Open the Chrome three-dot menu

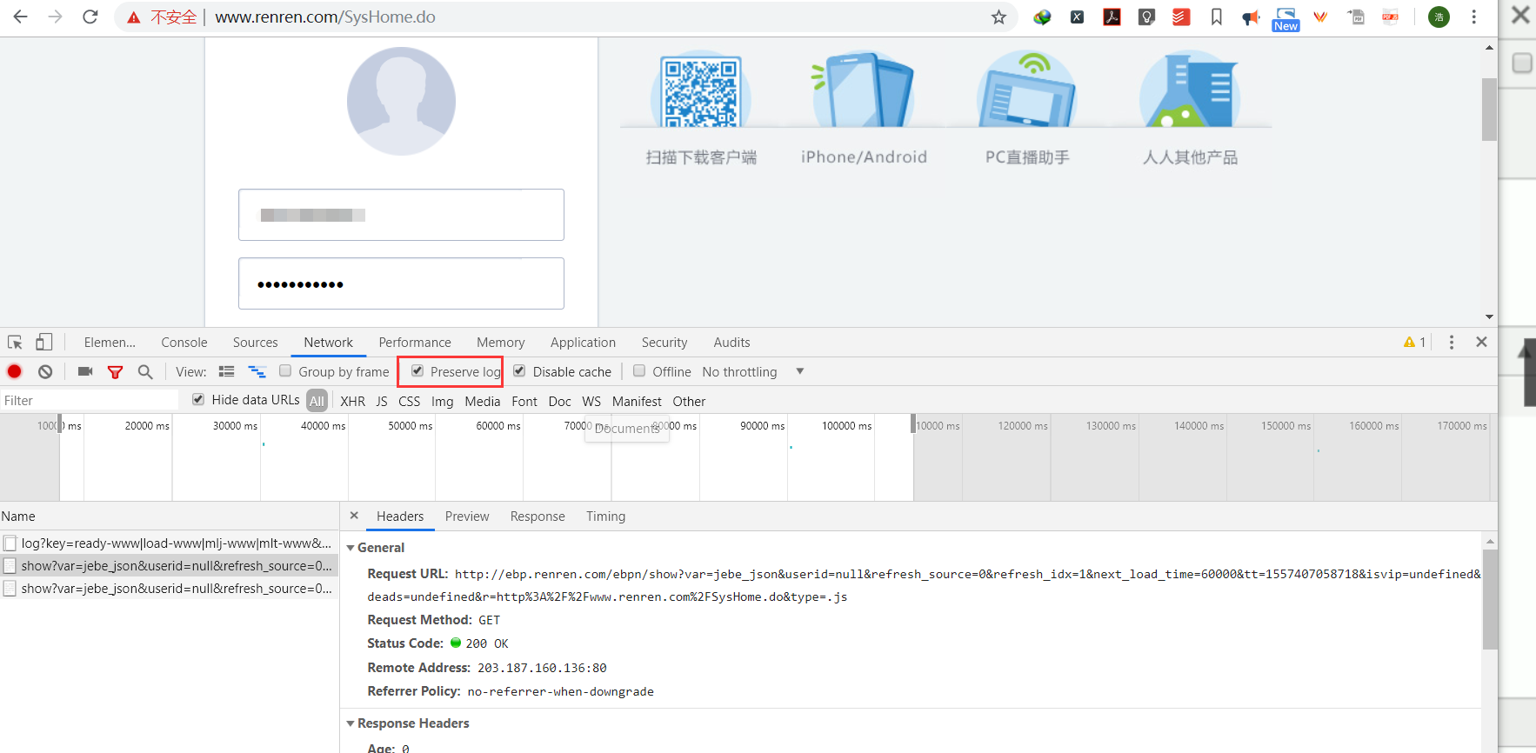[x=1473, y=17]
